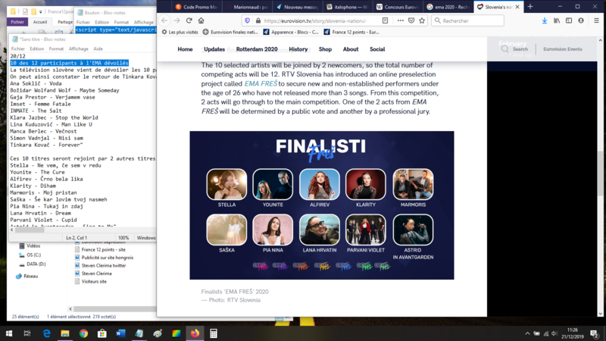Switch to ema 2020 search tab
The image size is (606, 341).
click(448, 7)
